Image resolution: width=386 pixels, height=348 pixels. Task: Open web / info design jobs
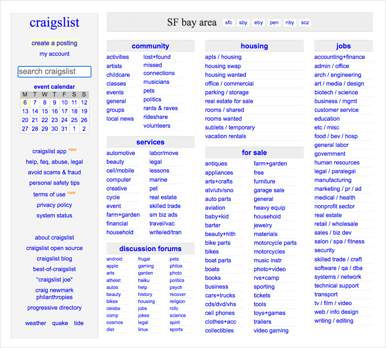pos(336,312)
